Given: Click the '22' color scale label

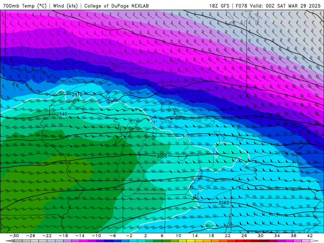Looking at the screenshot, I should [228, 236].
